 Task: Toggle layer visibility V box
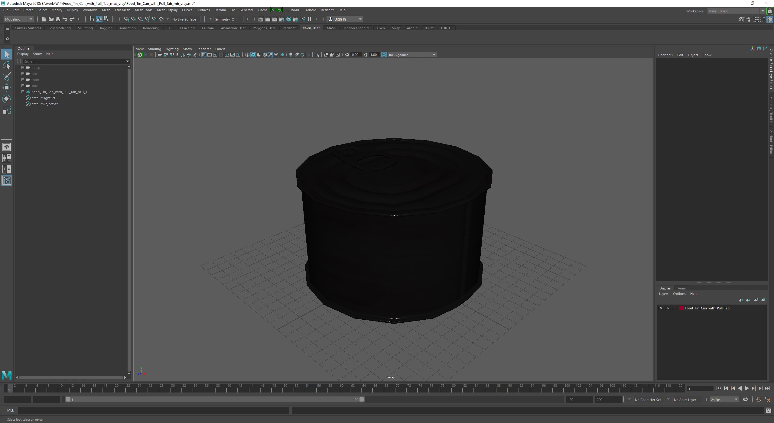click(661, 308)
